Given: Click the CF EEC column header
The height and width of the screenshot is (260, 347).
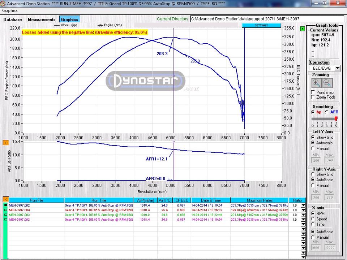Looking at the screenshot, I should (x=182, y=200).
